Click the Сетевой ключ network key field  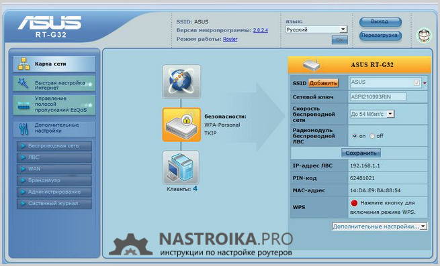click(x=378, y=97)
